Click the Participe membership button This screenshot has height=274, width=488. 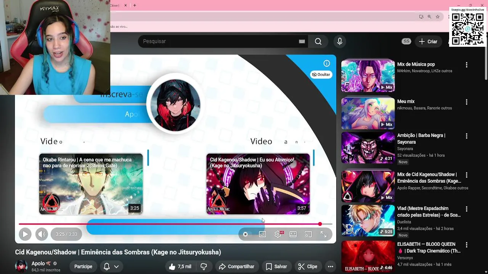[83, 267]
